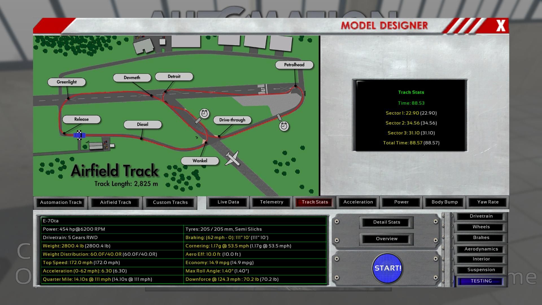This screenshot has width=542, height=305.
Task: Show the Live Data view
Action: [x=228, y=202]
